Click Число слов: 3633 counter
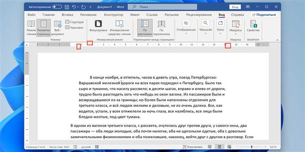 click(x=59, y=147)
